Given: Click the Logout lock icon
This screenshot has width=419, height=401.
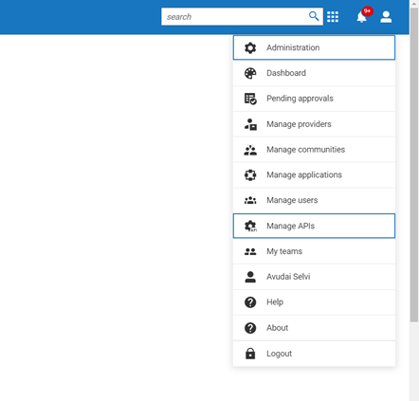Looking at the screenshot, I should point(250,354).
